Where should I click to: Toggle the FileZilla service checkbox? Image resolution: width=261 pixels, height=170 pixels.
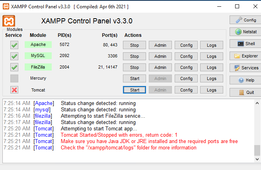tap(14, 67)
